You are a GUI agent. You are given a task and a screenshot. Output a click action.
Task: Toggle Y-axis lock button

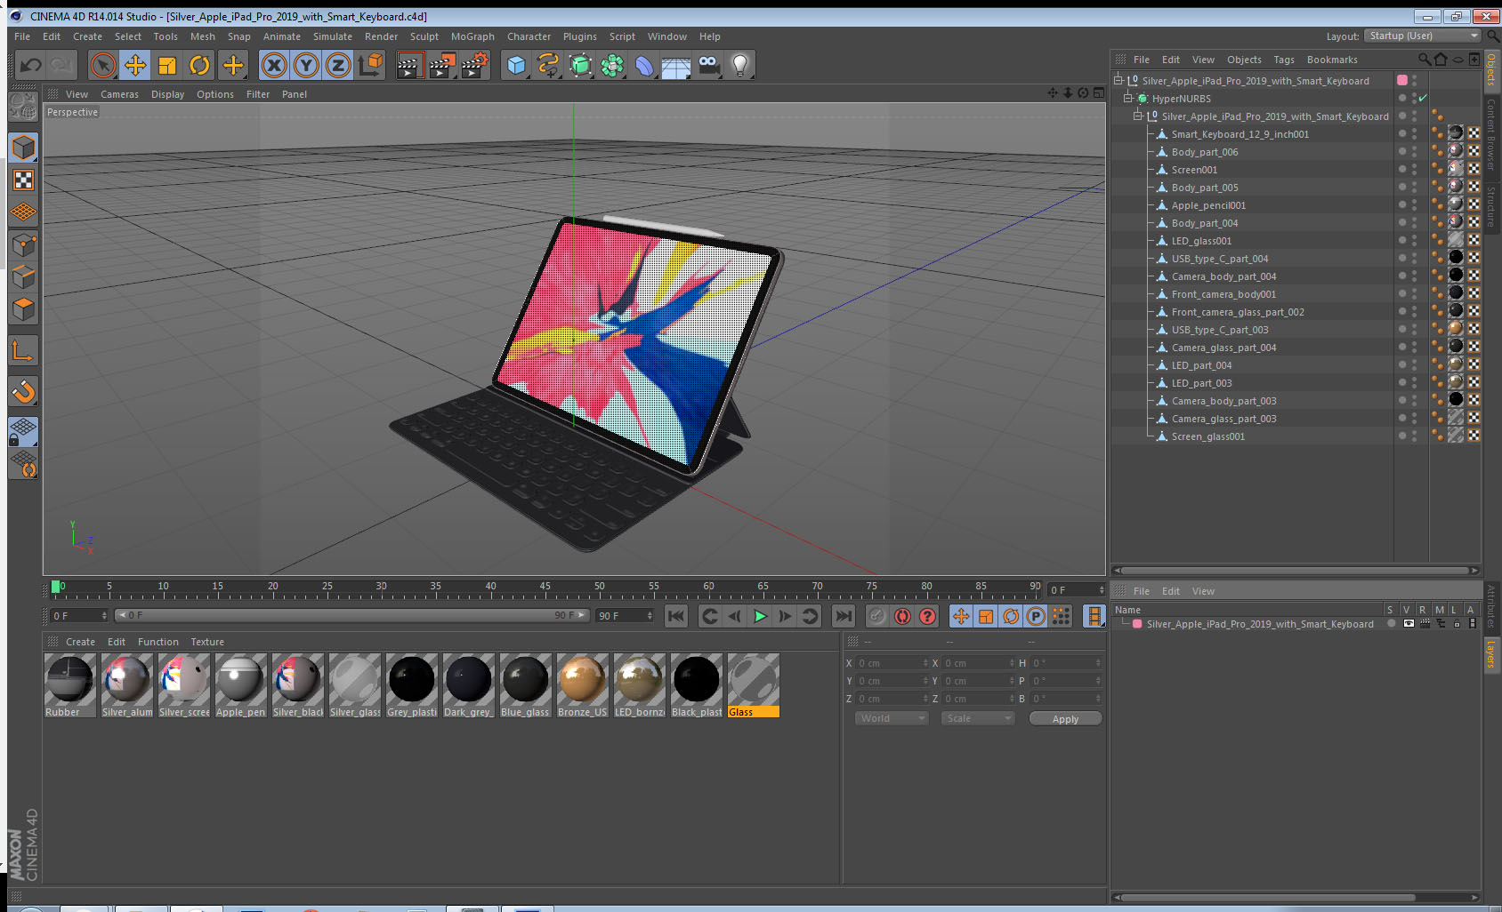coord(306,65)
